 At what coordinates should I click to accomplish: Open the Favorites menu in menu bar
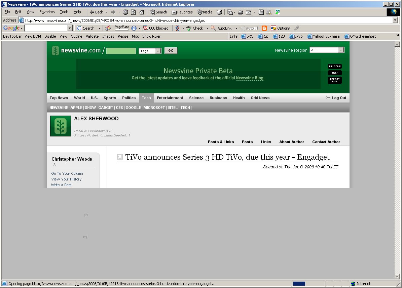(x=47, y=12)
